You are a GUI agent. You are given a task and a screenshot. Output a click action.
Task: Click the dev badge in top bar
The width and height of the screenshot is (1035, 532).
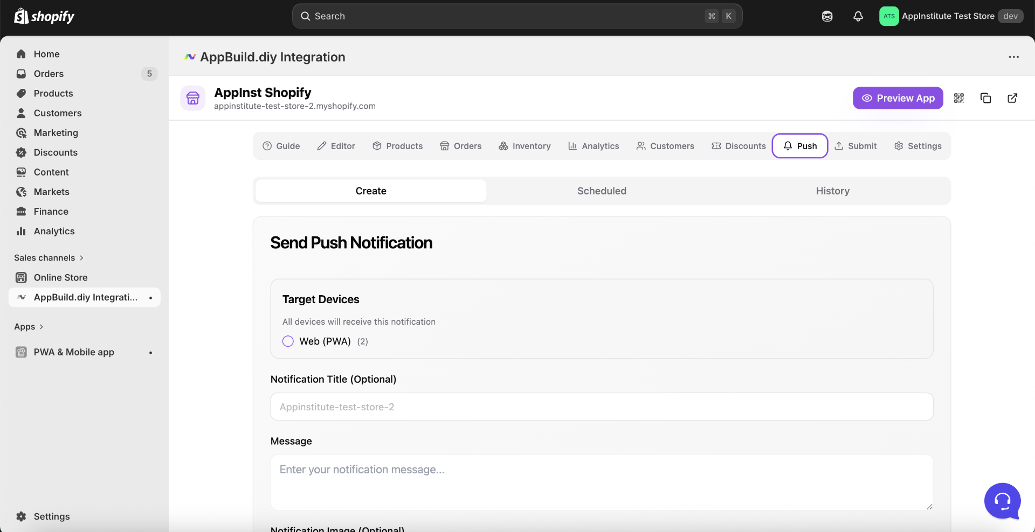pos(1010,16)
